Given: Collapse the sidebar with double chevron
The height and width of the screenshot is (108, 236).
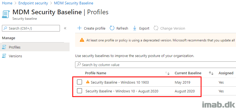Looking at the screenshot, I should [65, 28].
